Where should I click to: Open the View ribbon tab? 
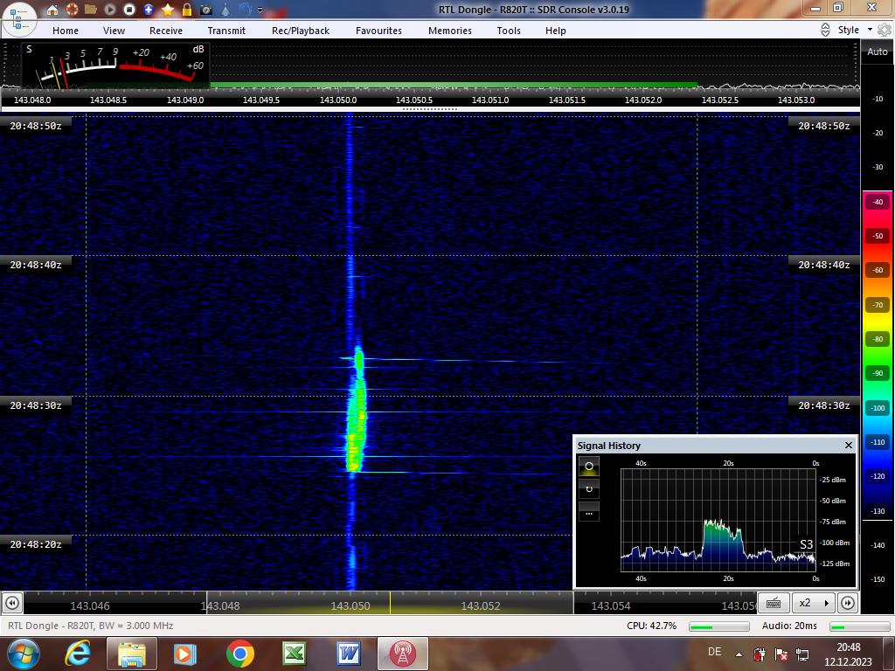point(114,31)
